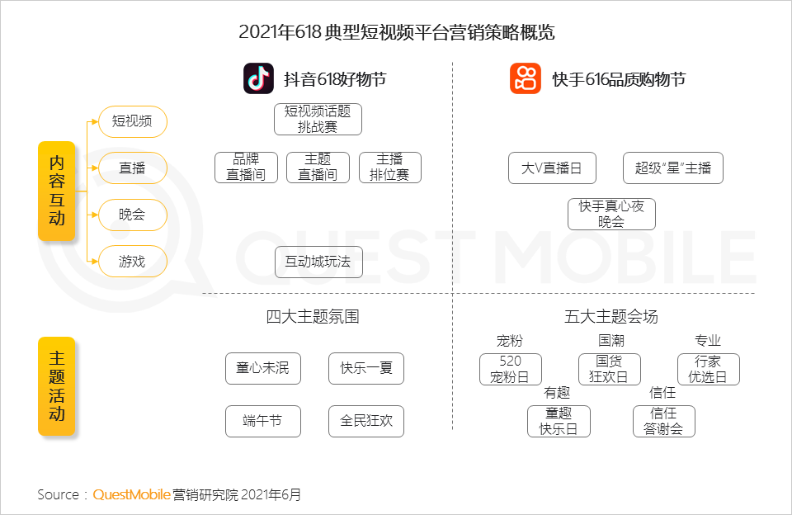
Task: Select the 短视频 orange pill
Action: 132,121
